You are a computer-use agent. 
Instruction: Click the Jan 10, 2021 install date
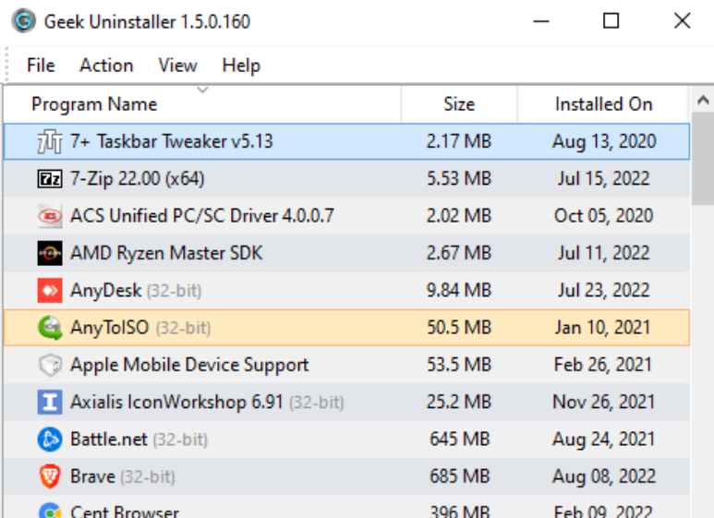tap(603, 328)
